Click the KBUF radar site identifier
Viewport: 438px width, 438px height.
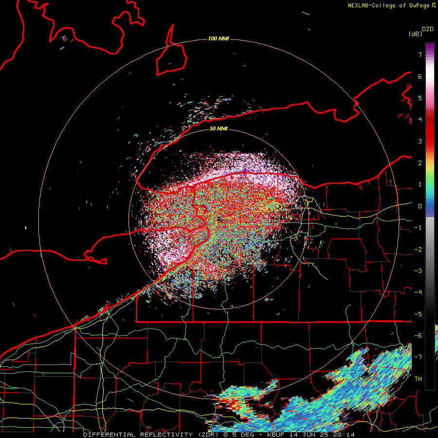pos(275,435)
